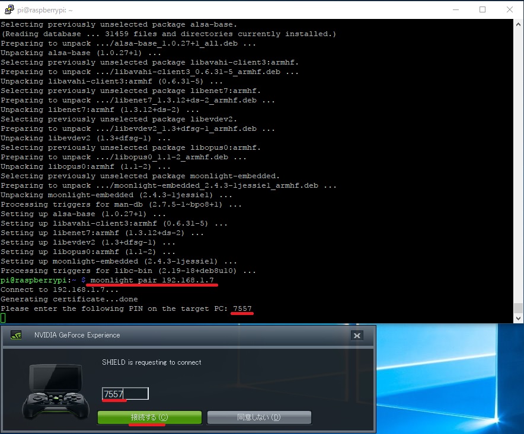Click "Processing triggers for man-db" line
Screen dimensions: 524x434
[x=121, y=204]
